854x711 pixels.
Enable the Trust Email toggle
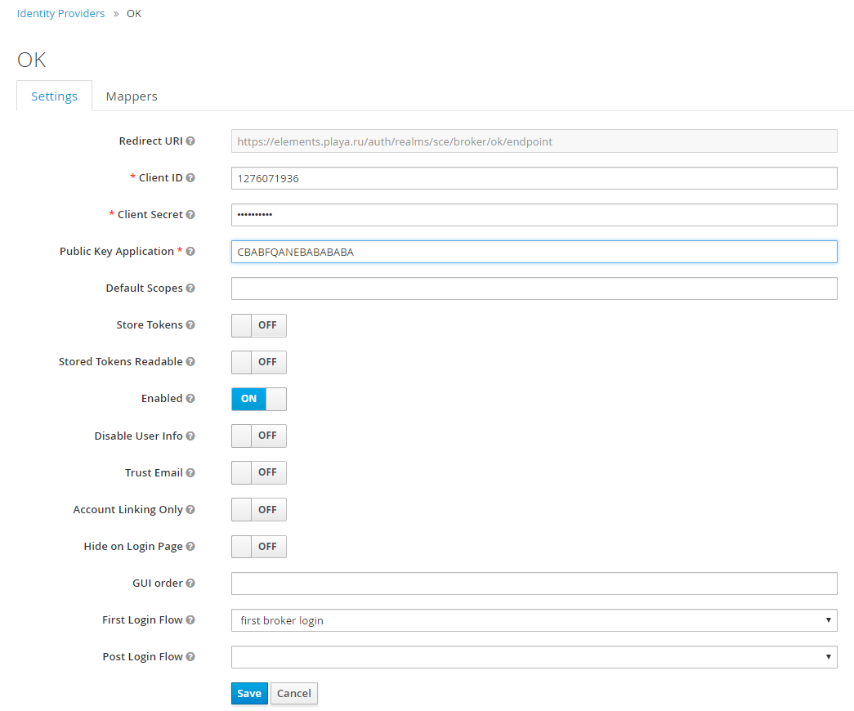coord(258,472)
